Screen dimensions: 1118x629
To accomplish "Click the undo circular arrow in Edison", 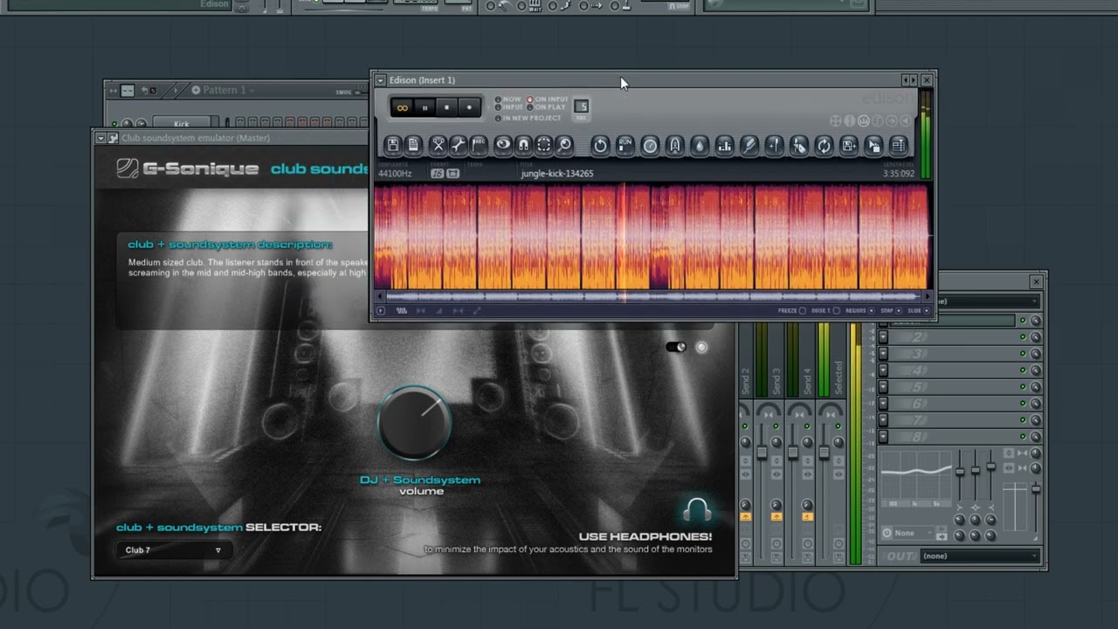I will tap(600, 145).
